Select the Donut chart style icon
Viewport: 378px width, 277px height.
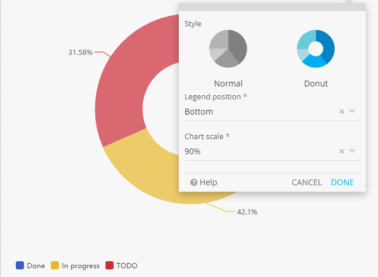[x=315, y=49]
